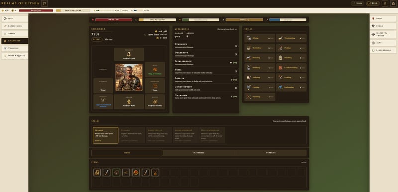Viewport: 398px width, 192px height.
Task: Open the Leaderboard
Action: click(383, 50)
